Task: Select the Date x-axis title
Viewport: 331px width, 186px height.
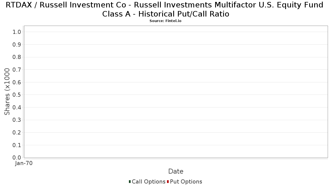Action: 176,171
